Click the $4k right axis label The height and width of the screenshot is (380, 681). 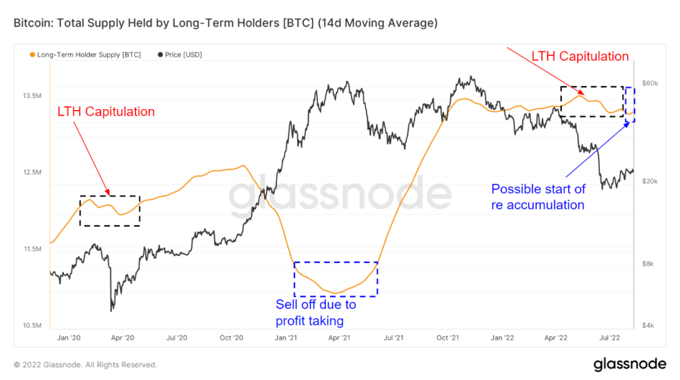click(648, 325)
